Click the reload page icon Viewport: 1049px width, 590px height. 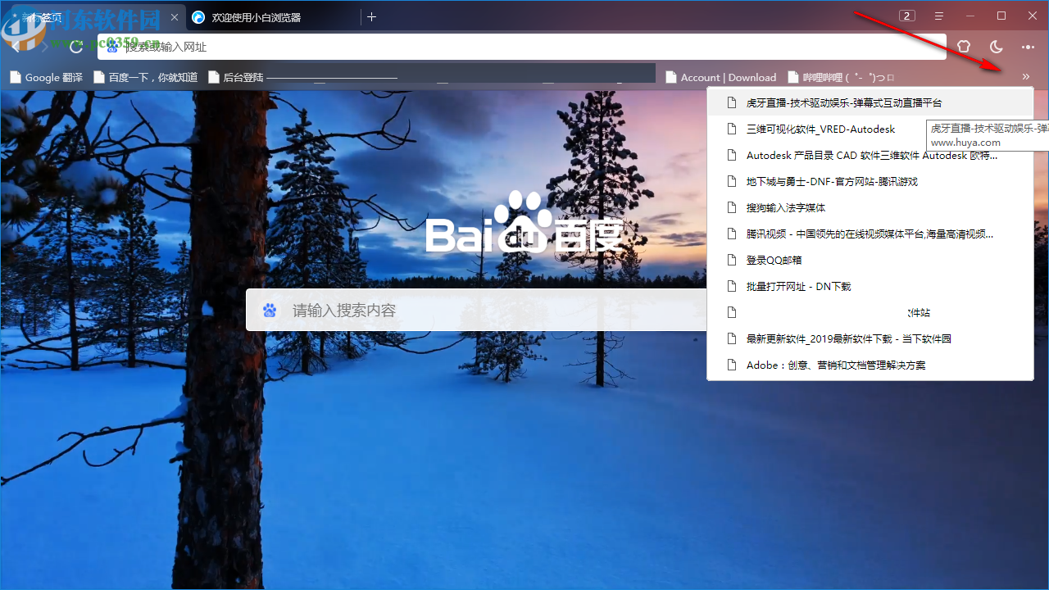click(x=75, y=47)
